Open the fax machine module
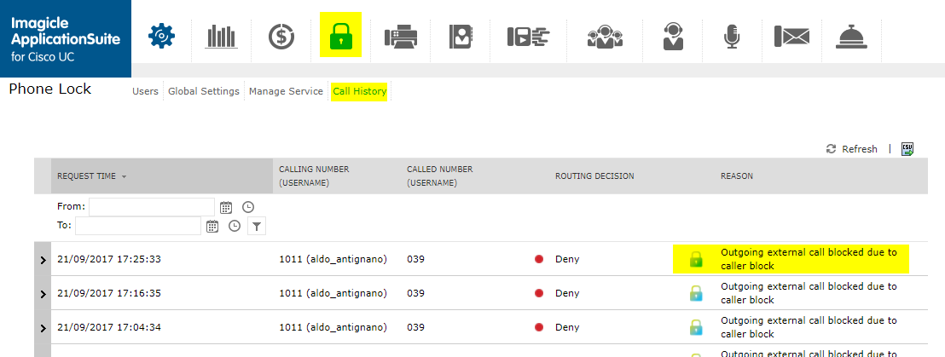The height and width of the screenshot is (357, 945). point(401,37)
